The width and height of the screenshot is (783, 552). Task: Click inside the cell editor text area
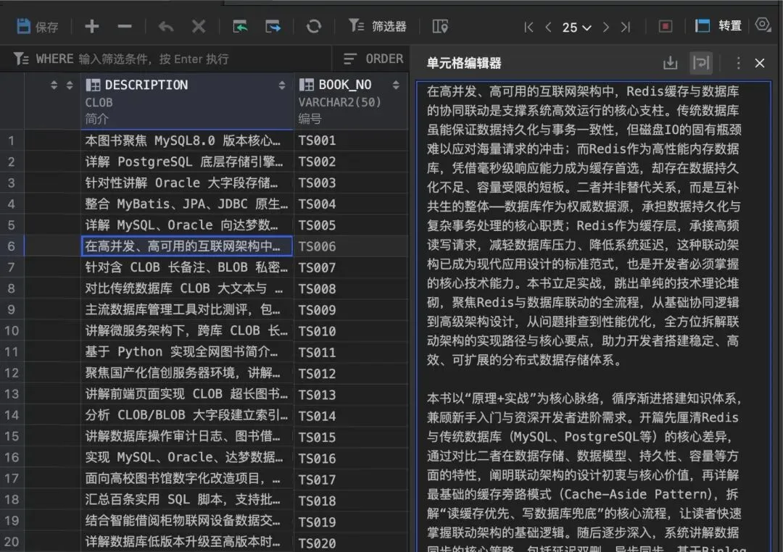pyautogui.click(x=594, y=317)
